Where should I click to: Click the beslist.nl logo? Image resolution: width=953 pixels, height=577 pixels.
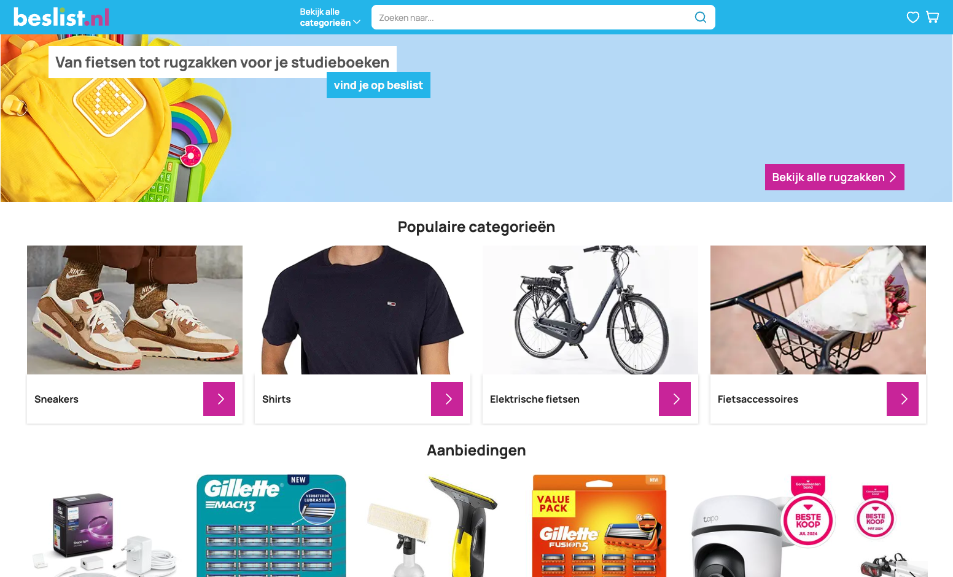pos(61,17)
